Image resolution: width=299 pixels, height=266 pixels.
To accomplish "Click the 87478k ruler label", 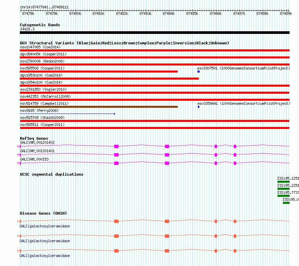I will click(28, 13).
